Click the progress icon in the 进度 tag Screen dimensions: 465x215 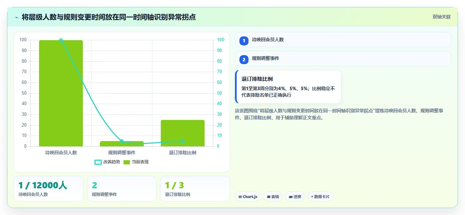(291, 197)
